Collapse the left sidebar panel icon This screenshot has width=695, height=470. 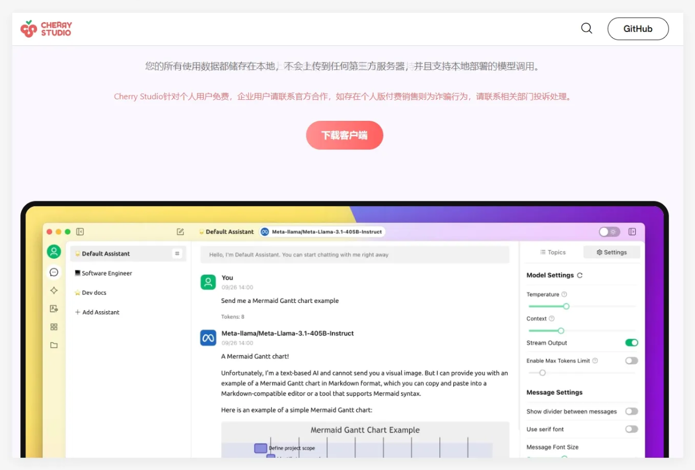(80, 232)
